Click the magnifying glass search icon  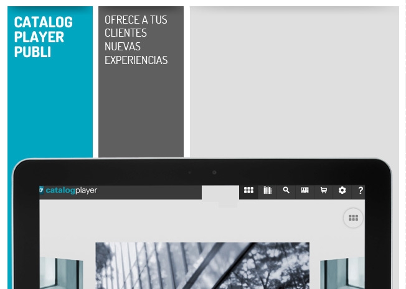point(286,190)
